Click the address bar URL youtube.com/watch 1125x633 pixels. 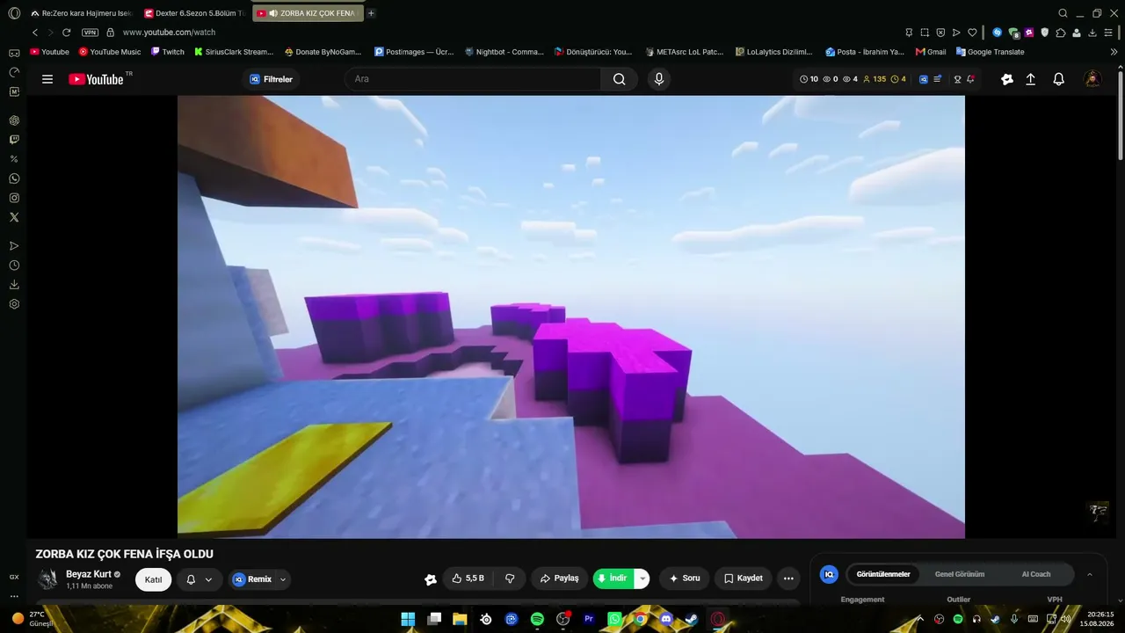click(169, 33)
